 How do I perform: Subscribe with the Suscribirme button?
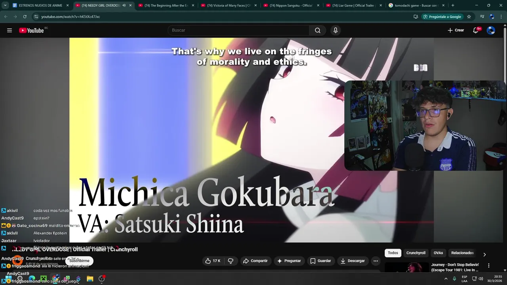[x=79, y=261]
